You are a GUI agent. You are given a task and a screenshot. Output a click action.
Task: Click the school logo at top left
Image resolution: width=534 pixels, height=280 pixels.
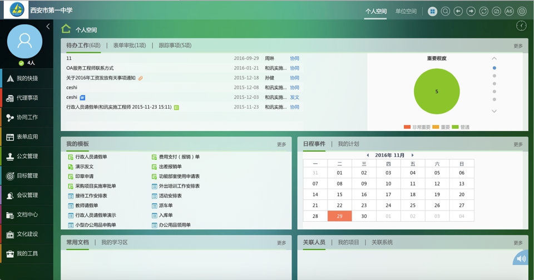(x=16, y=10)
